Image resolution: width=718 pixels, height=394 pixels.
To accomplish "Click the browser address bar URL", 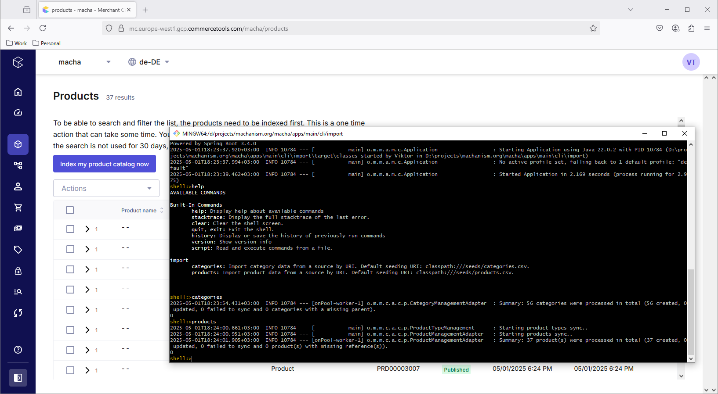I will pos(209,29).
